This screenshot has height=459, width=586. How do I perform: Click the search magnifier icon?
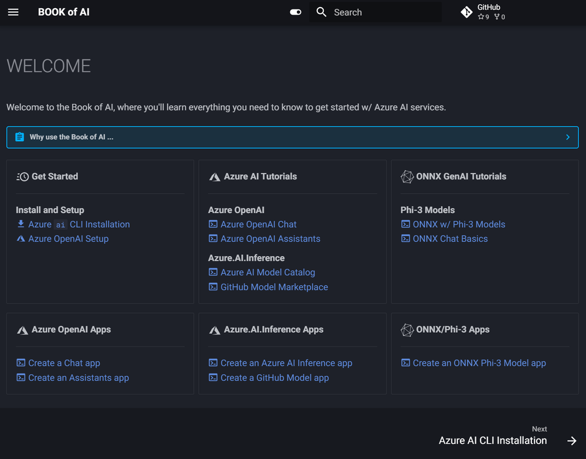pyautogui.click(x=321, y=12)
